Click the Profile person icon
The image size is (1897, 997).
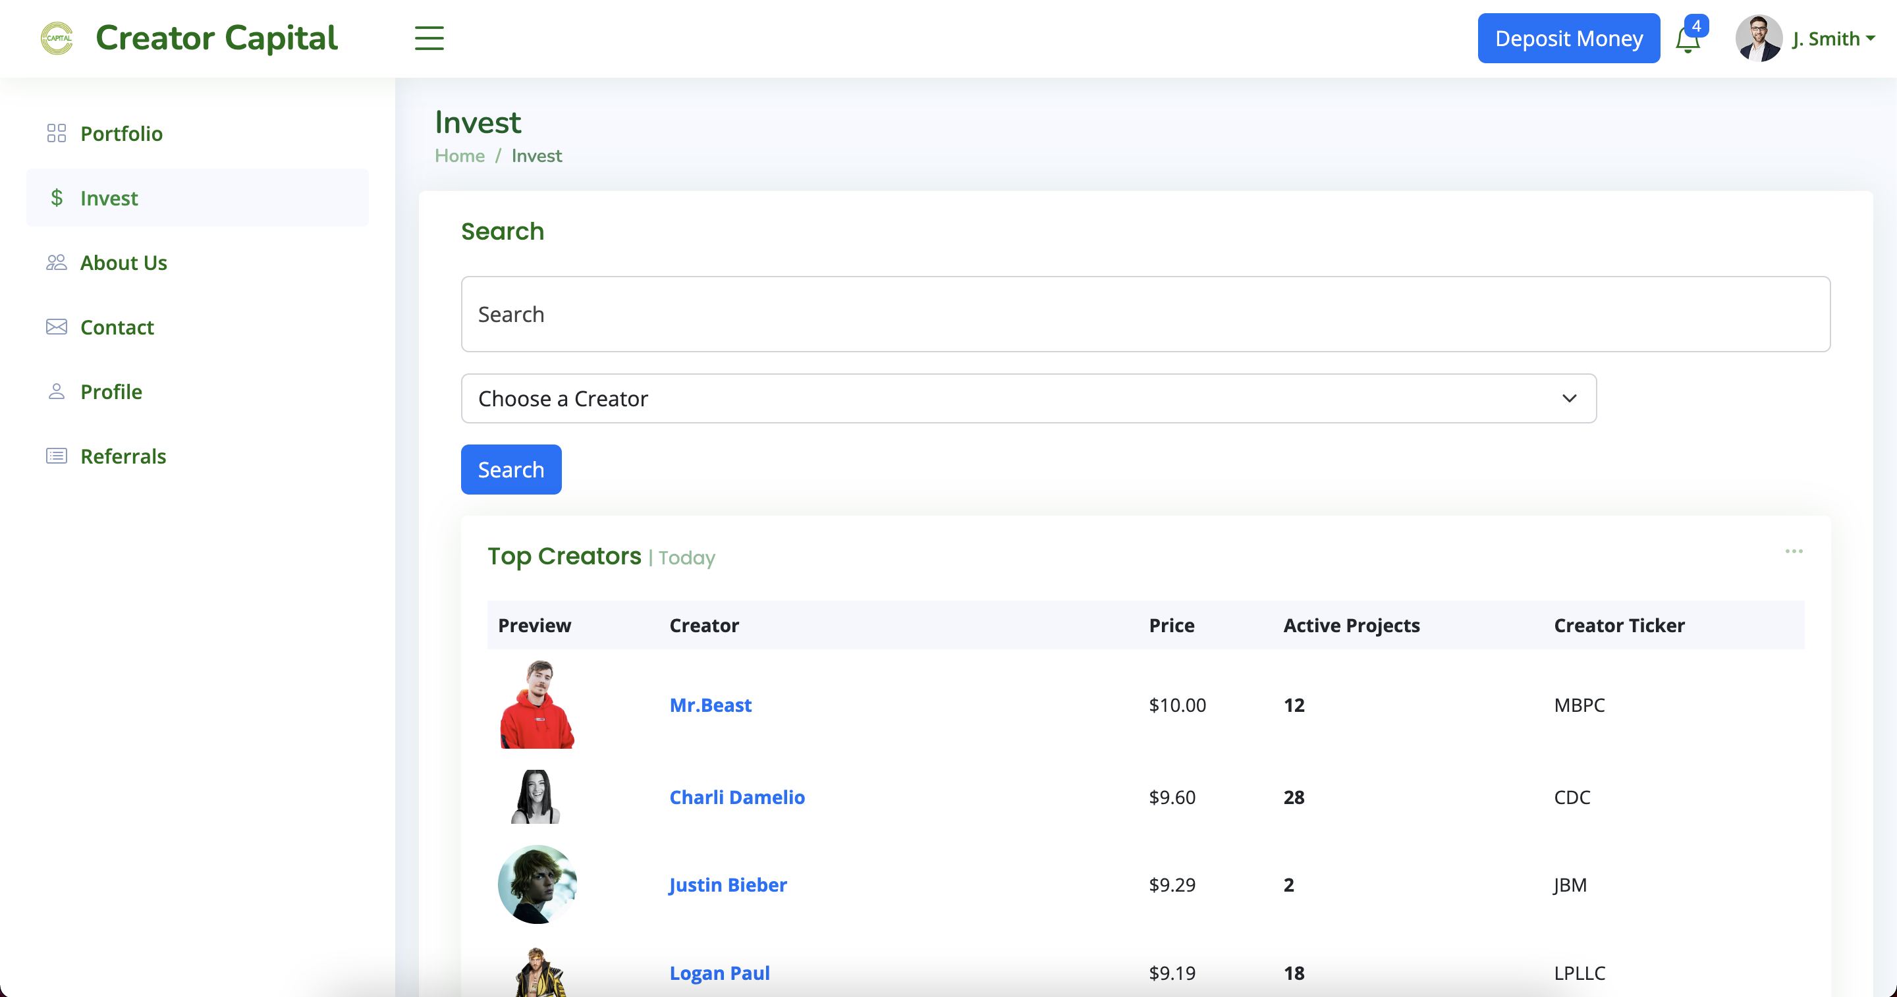click(x=57, y=392)
